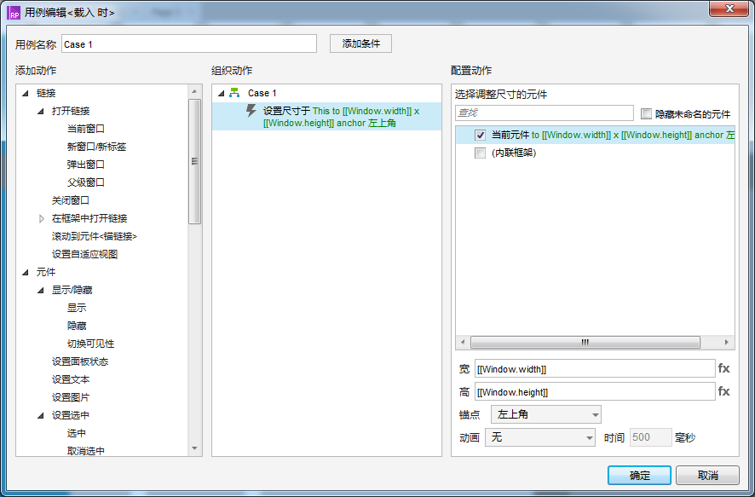Select 新窗口/新标签 action
755x497 pixels.
97,147
